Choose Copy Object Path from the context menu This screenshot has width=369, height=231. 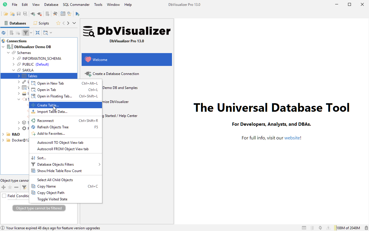(66, 192)
